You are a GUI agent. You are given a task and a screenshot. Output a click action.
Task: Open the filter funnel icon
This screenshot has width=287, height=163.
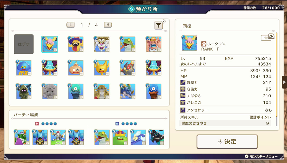click(x=159, y=25)
